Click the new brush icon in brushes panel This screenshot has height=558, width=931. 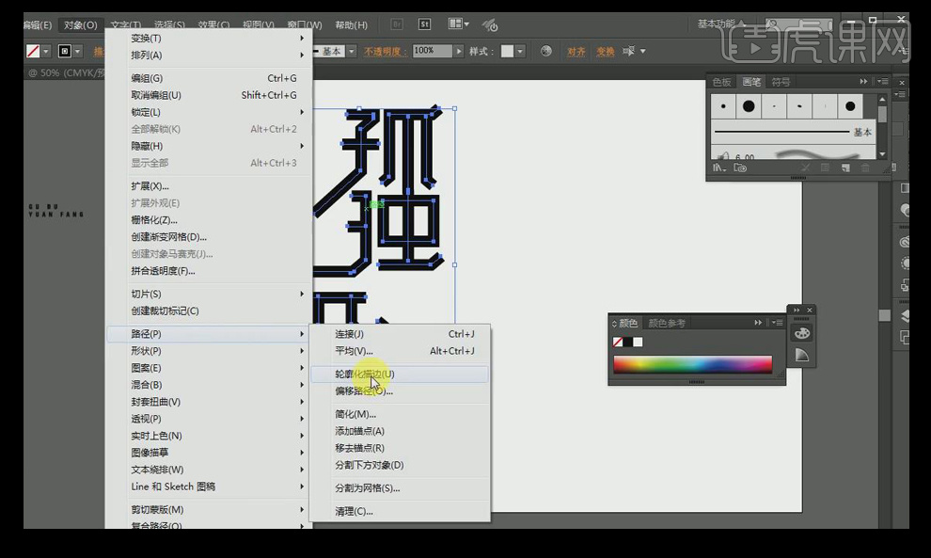(845, 168)
